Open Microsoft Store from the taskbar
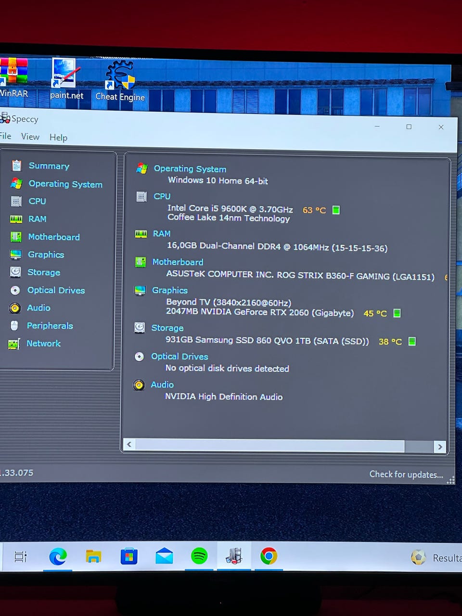 [x=129, y=557]
